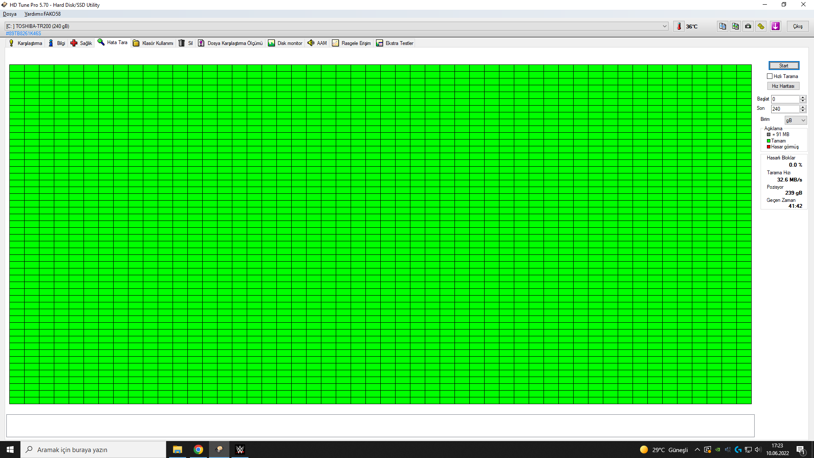Open the Dosya menu
814x458 pixels.
[x=10, y=14]
